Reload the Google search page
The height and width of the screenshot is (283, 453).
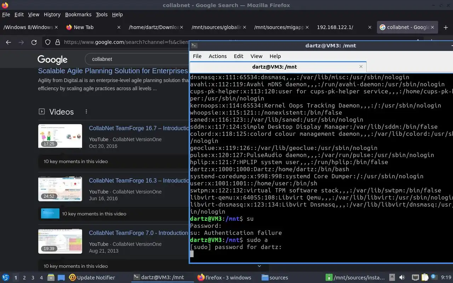(x=34, y=42)
